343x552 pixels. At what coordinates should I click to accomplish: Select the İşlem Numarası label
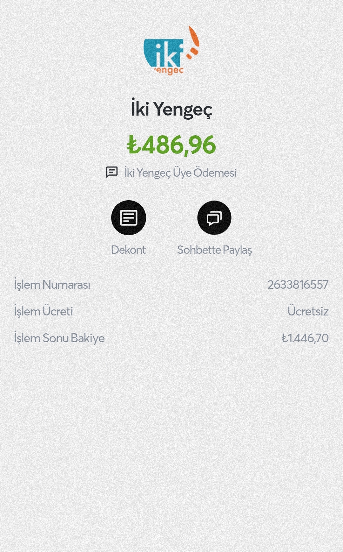(x=52, y=285)
